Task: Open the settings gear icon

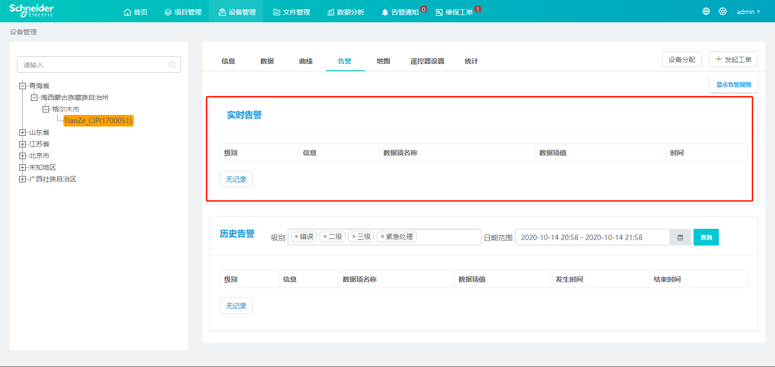Action: pos(723,11)
